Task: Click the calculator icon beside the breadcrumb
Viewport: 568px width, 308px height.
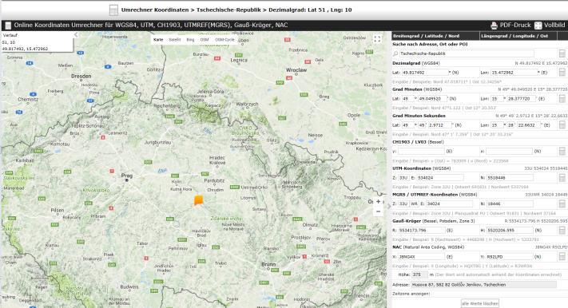Action: [113, 10]
